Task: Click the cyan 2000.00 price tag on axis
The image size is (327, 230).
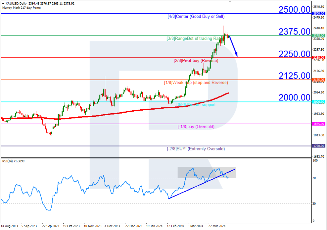Action: (x=318, y=102)
